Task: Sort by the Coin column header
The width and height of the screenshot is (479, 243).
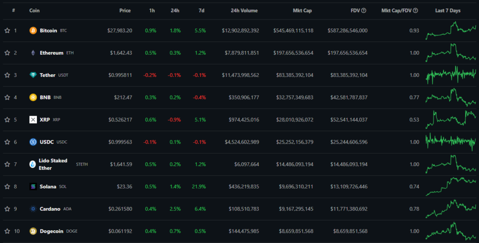Action: [x=34, y=10]
